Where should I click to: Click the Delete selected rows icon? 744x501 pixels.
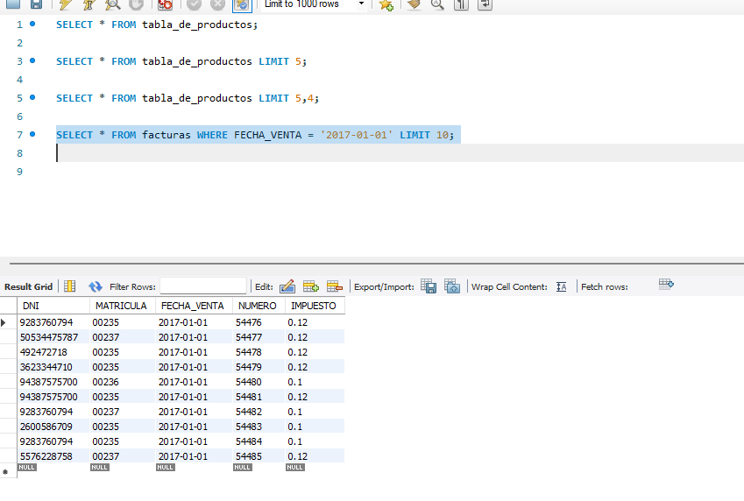click(334, 286)
